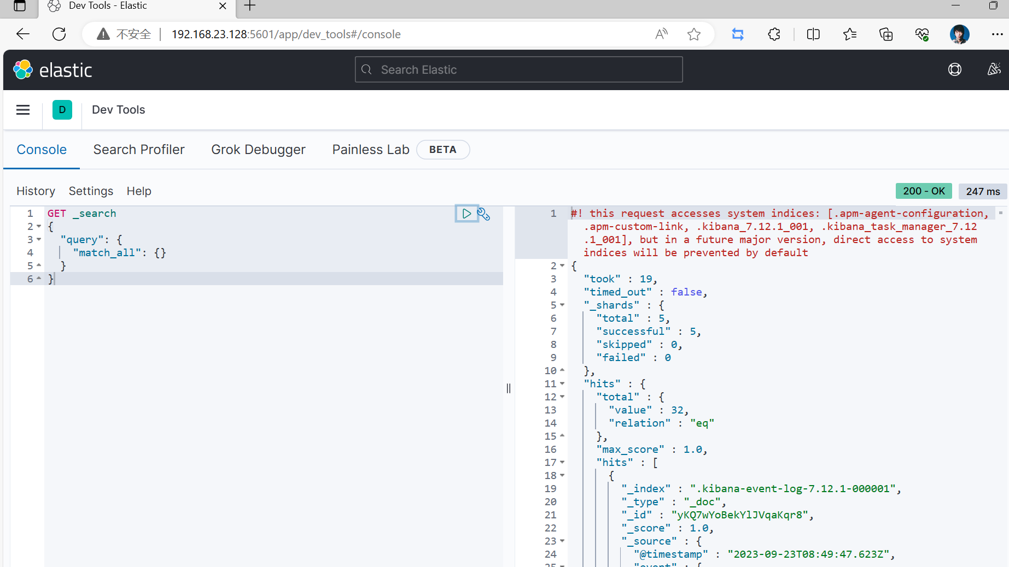Toggle the fold marker on editor line 6
Screen dimensions: 1009x567
point(39,279)
